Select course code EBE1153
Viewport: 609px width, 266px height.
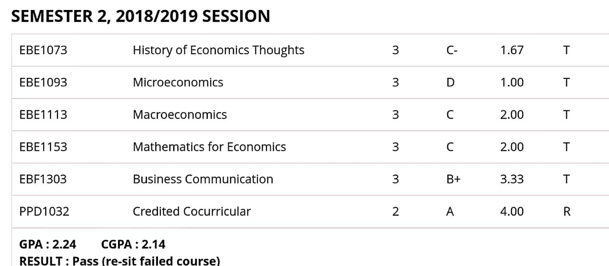point(43,147)
